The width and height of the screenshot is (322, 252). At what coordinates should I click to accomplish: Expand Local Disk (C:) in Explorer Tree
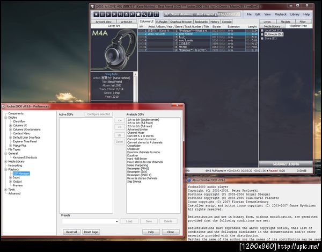[x=262, y=31]
